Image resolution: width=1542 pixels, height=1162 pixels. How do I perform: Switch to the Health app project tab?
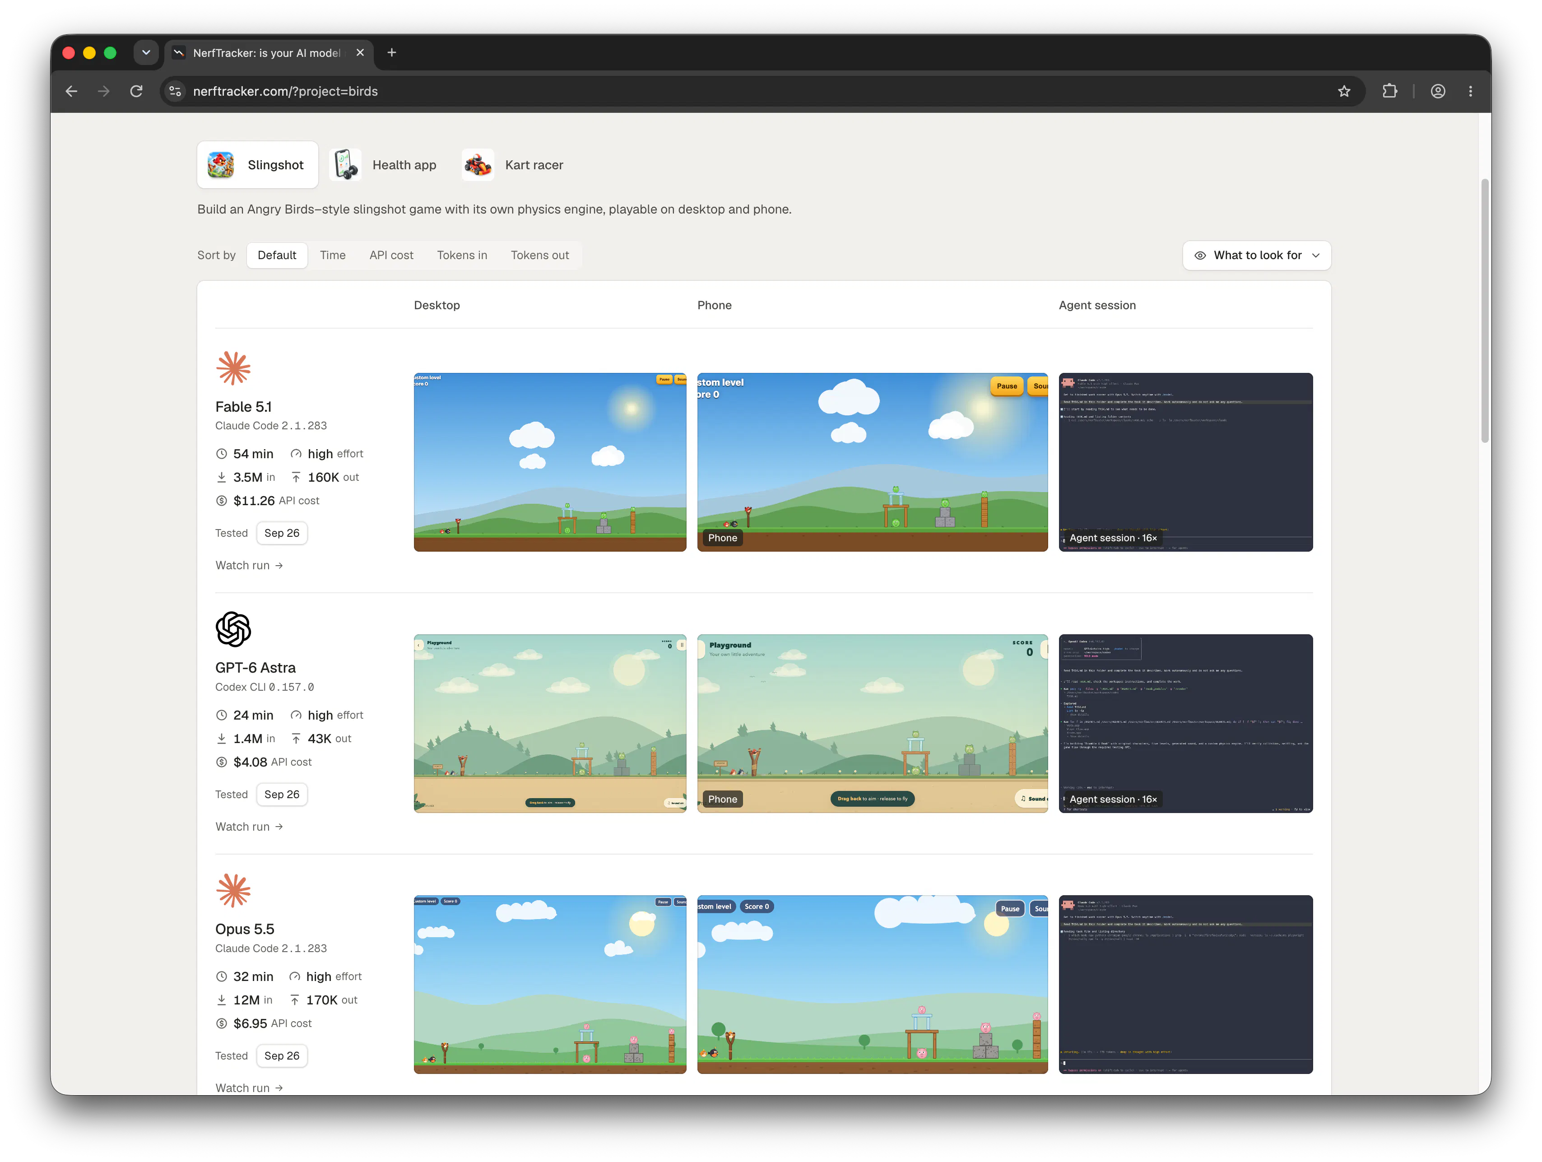pos(384,165)
